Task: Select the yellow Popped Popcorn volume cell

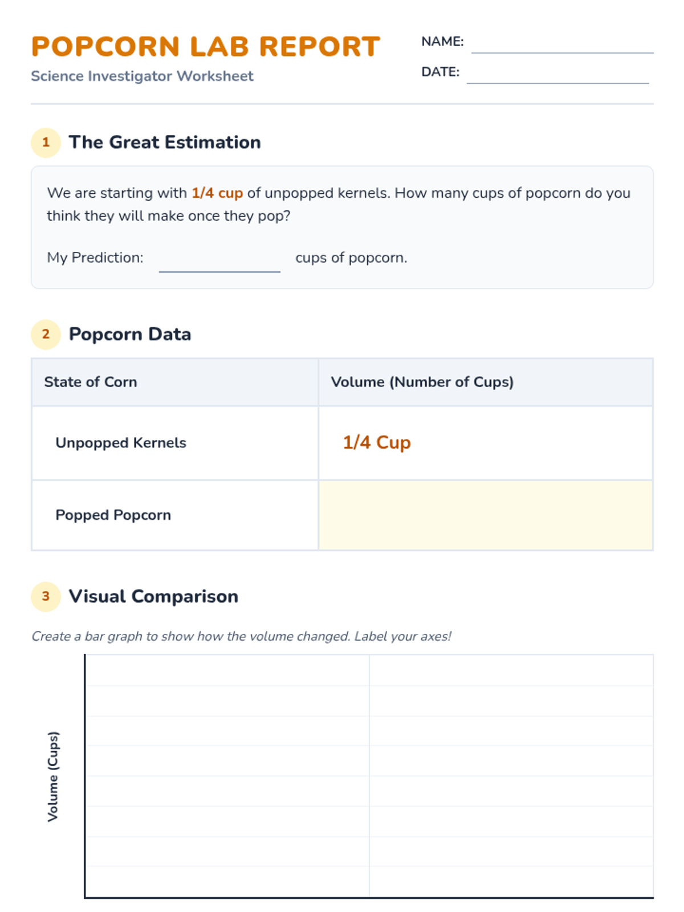Action: click(x=486, y=515)
